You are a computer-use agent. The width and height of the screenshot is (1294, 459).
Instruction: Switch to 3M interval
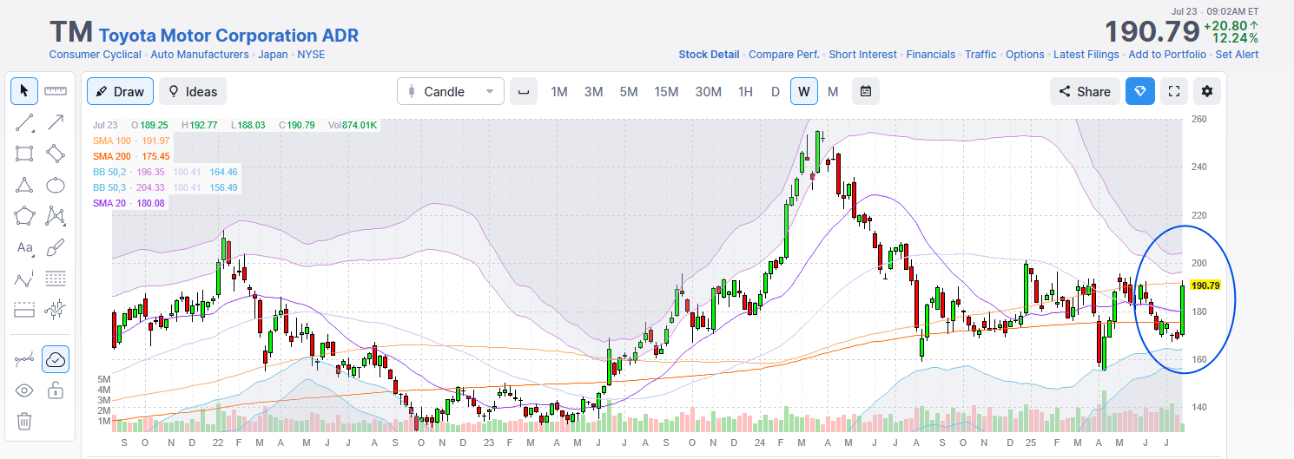594,91
